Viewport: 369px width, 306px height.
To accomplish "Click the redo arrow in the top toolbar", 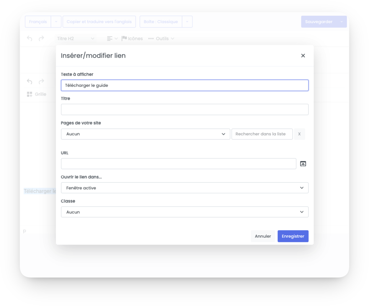I will point(41,38).
